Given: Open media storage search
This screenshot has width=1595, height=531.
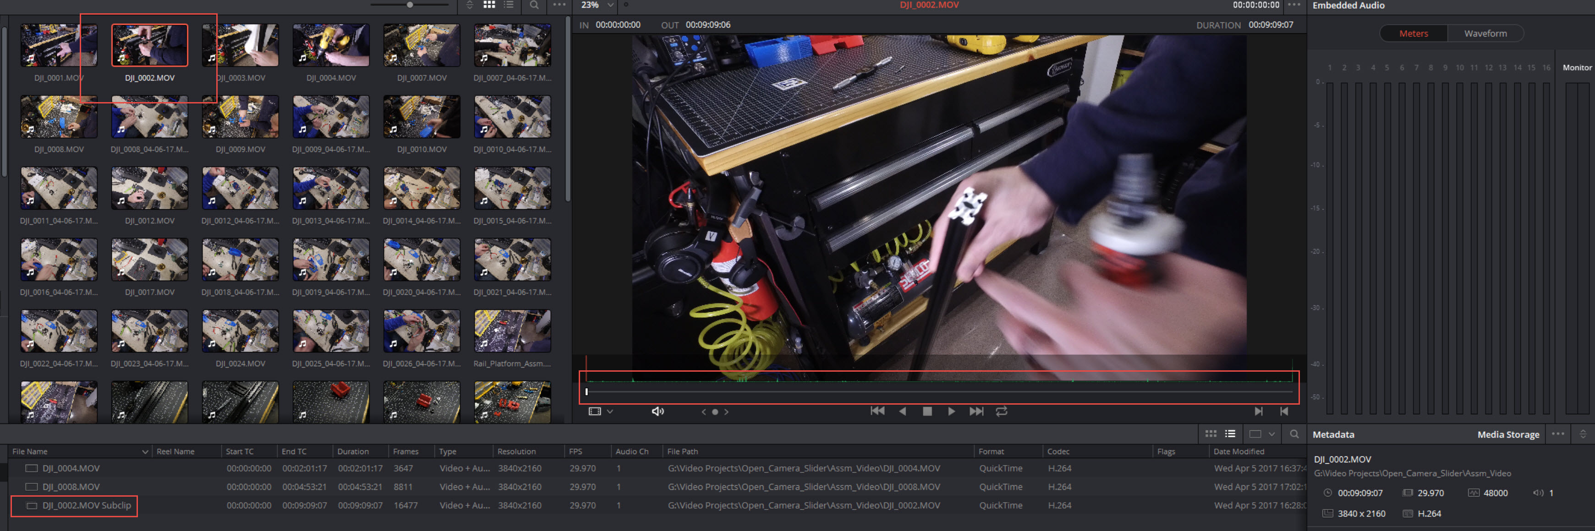Looking at the screenshot, I should [534, 5].
